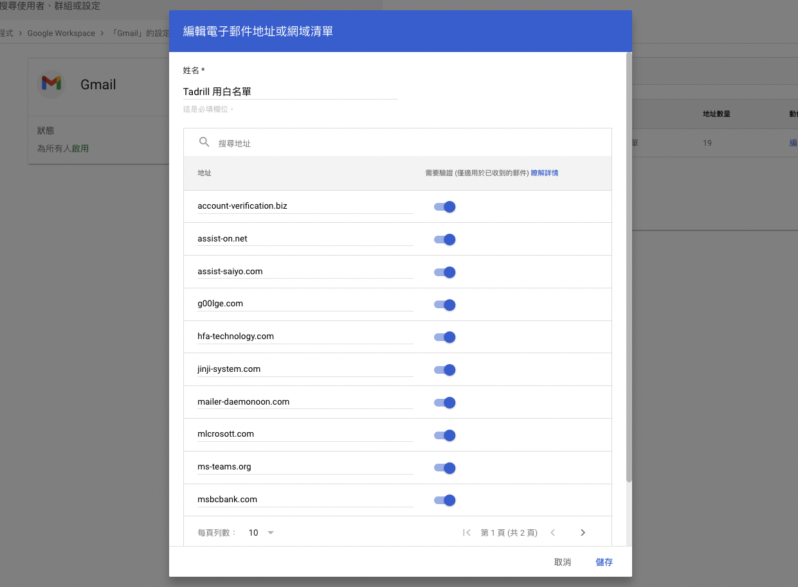The width and height of the screenshot is (798, 587).
Task: Toggle verification for g00lge.com
Action: click(445, 304)
